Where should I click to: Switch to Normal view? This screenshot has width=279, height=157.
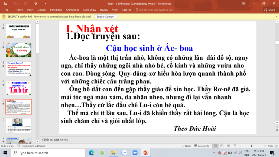click(x=215, y=146)
